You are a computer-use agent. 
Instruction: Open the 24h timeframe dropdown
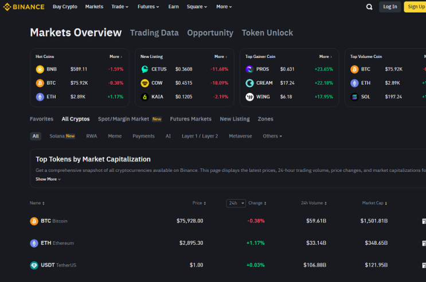tap(236, 203)
